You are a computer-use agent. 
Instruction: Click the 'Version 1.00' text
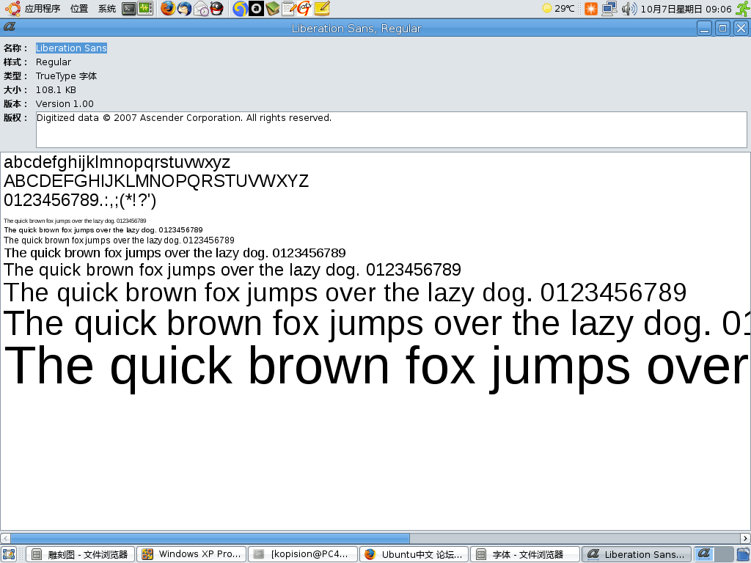(x=65, y=103)
